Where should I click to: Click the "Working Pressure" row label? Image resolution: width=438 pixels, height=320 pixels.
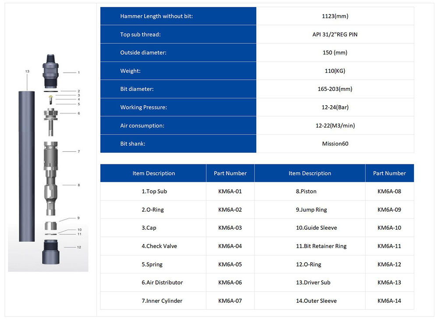[x=143, y=107]
